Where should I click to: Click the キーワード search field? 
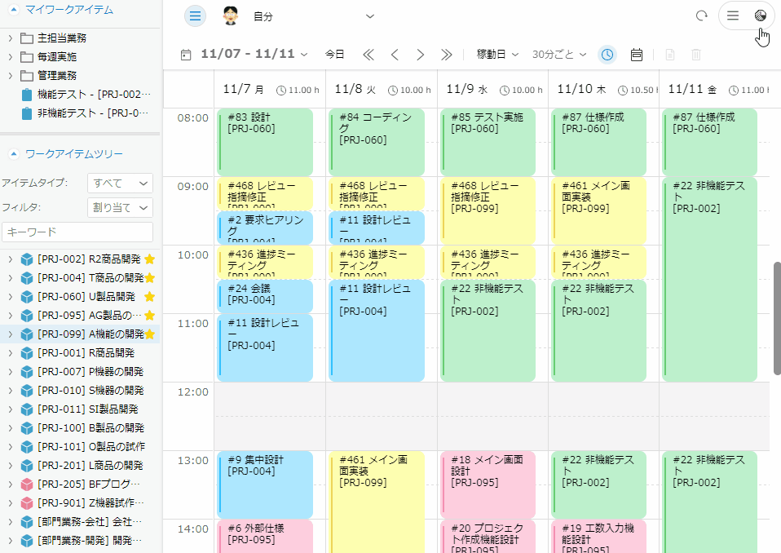point(77,232)
